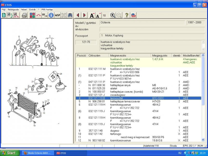This screenshot has height=156, width=208.
Task: Increase font size with large A icon
Action: 92,15
